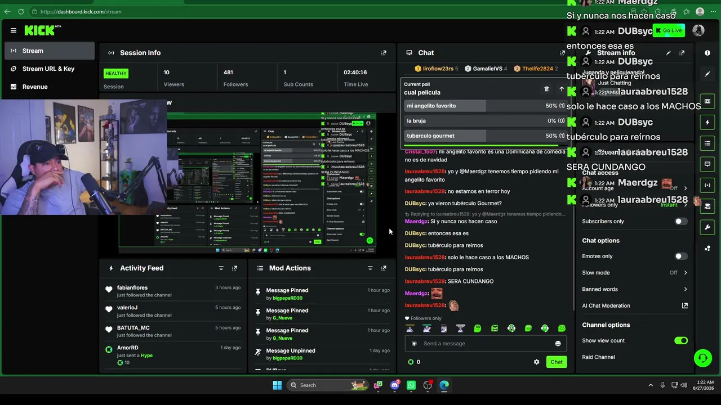This screenshot has width=721, height=405.
Task: Open the user avatar menu
Action: (x=698, y=30)
